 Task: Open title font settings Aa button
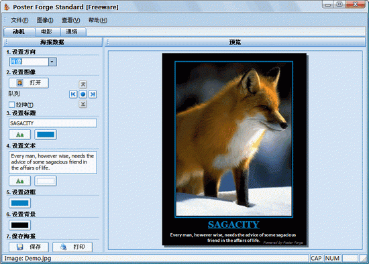pos(19,135)
